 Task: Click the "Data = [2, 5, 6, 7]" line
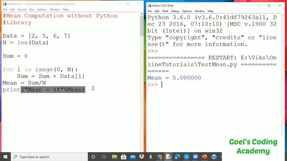coord(36,36)
